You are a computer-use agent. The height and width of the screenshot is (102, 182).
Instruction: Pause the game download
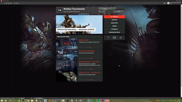click(x=119, y=11)
